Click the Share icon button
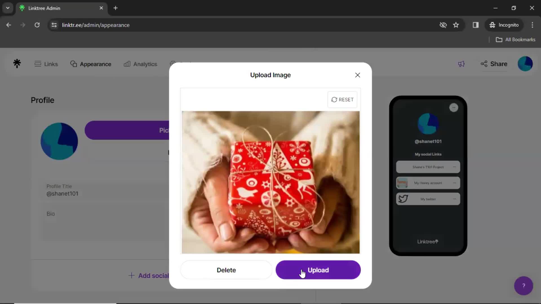This screenshot has height=304, width=541. 484,63
